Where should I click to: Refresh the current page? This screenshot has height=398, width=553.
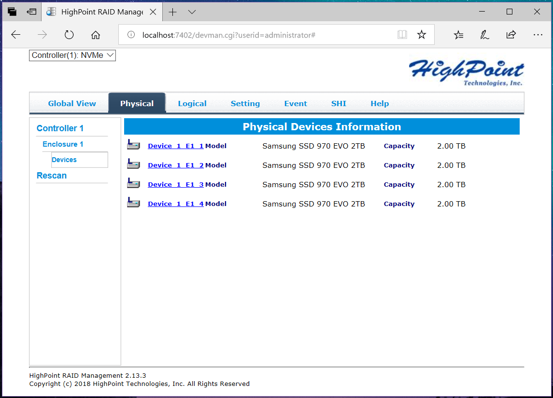pos(69,35)
